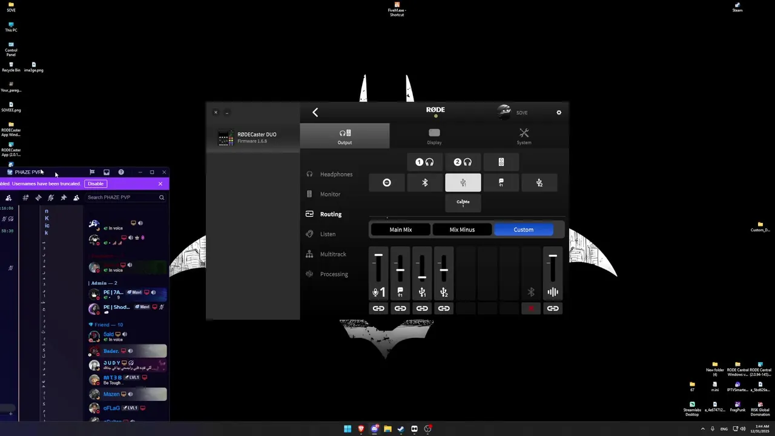Open the Processing section
Screen dimensions: 775x436
coord(327,274)
